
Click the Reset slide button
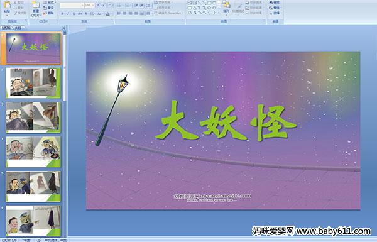48,8
